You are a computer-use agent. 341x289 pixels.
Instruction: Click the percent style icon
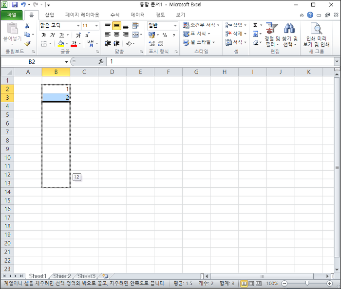[165, 35]
